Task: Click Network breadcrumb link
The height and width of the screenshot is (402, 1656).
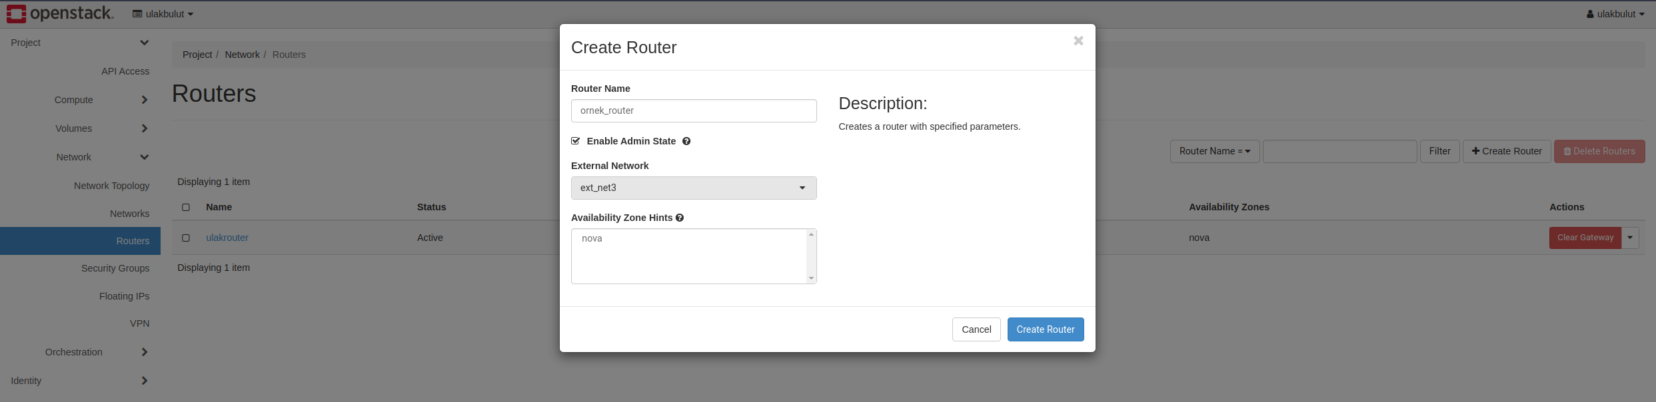Action: pos(242,55)
